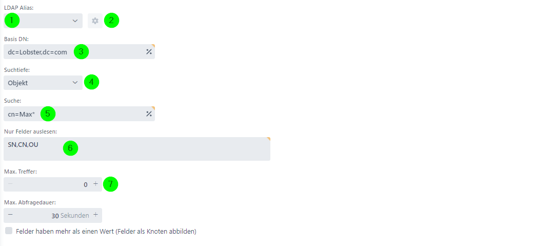This screenshot has height=246, width=551.
Task: Click the orange corner marker on Basis DN
Action: coord(153,46)
